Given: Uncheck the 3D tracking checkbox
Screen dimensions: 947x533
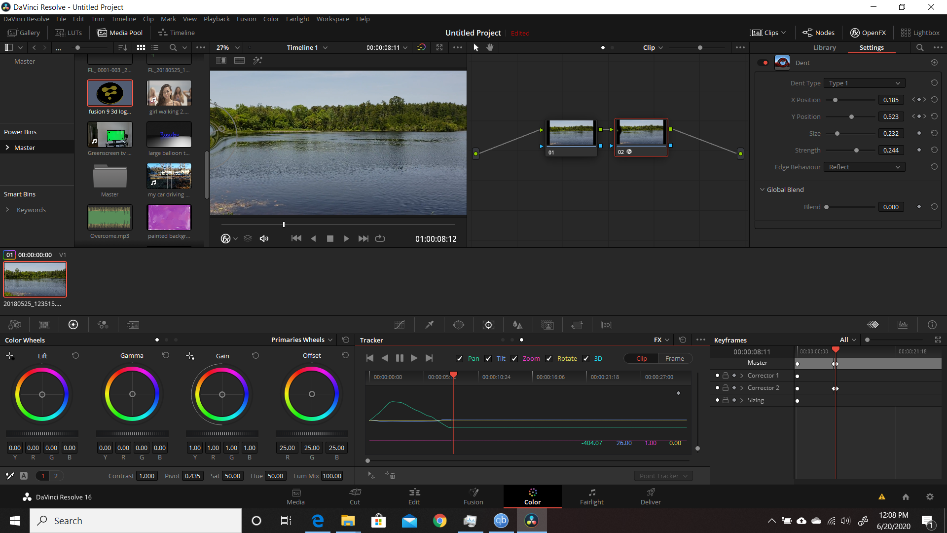Looking at the screenshot, I should point(586,359).
